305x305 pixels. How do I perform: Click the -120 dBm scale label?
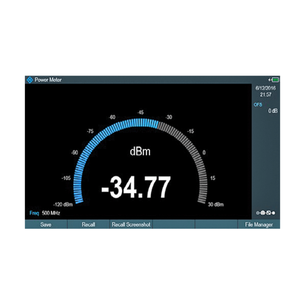pos(63,204)
